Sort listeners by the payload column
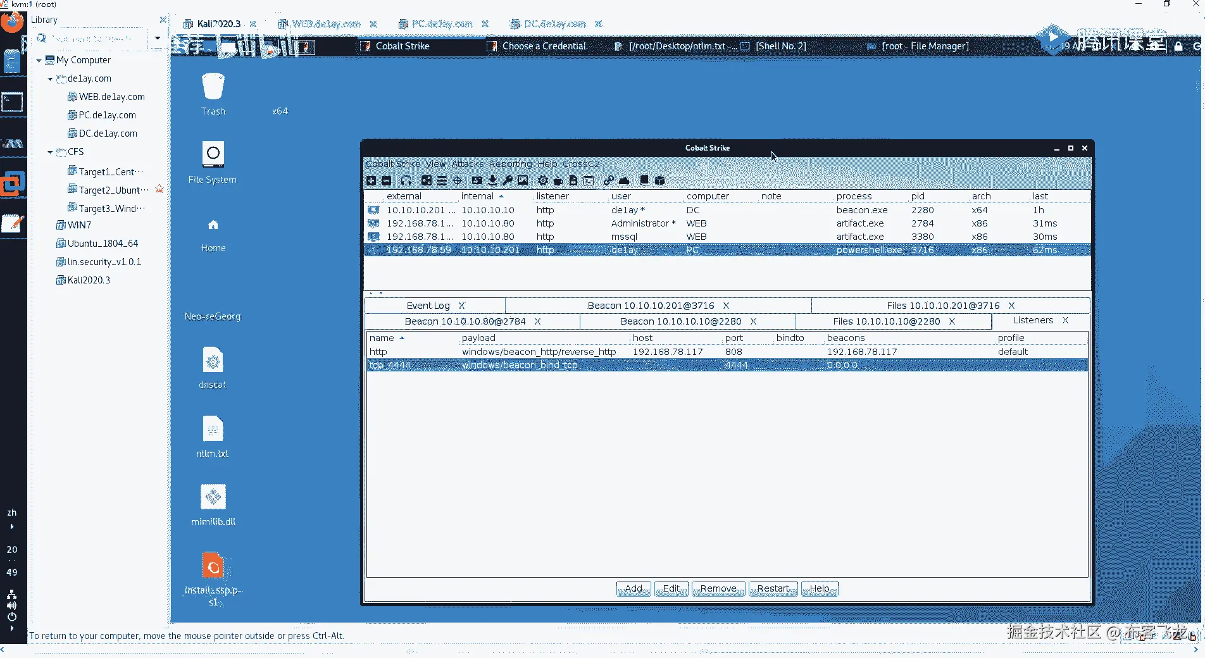This screenshot has height=658, width=1205. point(478,338)
